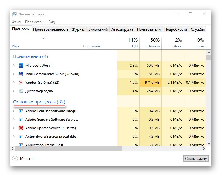Click the vertical scrollbar down arrow

pos(209,144)
